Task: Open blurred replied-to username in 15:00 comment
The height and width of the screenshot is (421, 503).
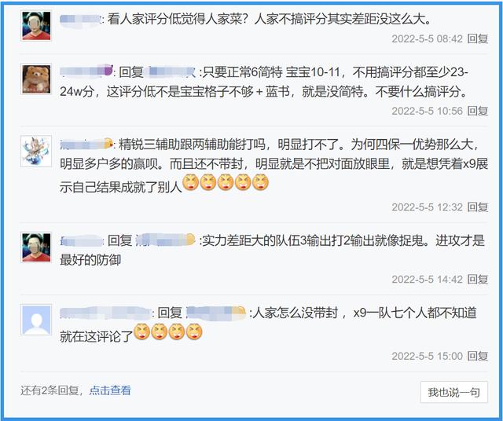Action: [216, 313]
